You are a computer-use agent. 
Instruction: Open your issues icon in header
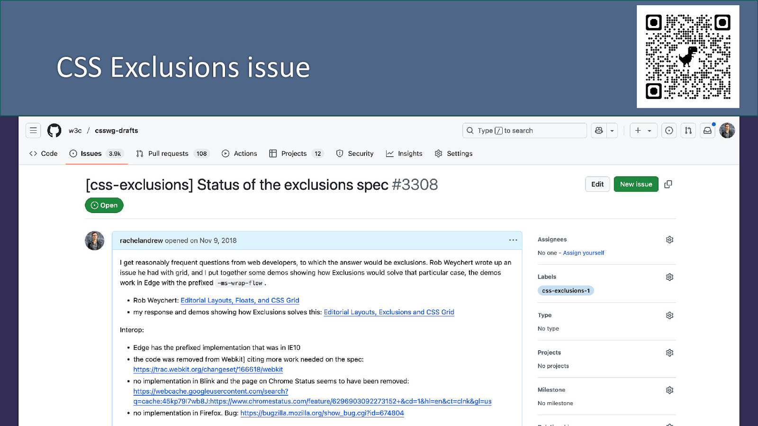point(669,131)
